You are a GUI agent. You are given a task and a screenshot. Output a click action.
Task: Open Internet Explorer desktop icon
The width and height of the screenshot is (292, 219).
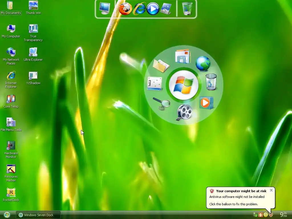(11, 80)
